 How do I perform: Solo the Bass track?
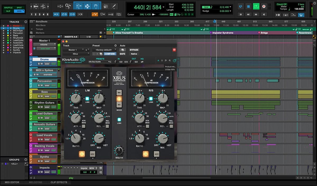[39, 96]
